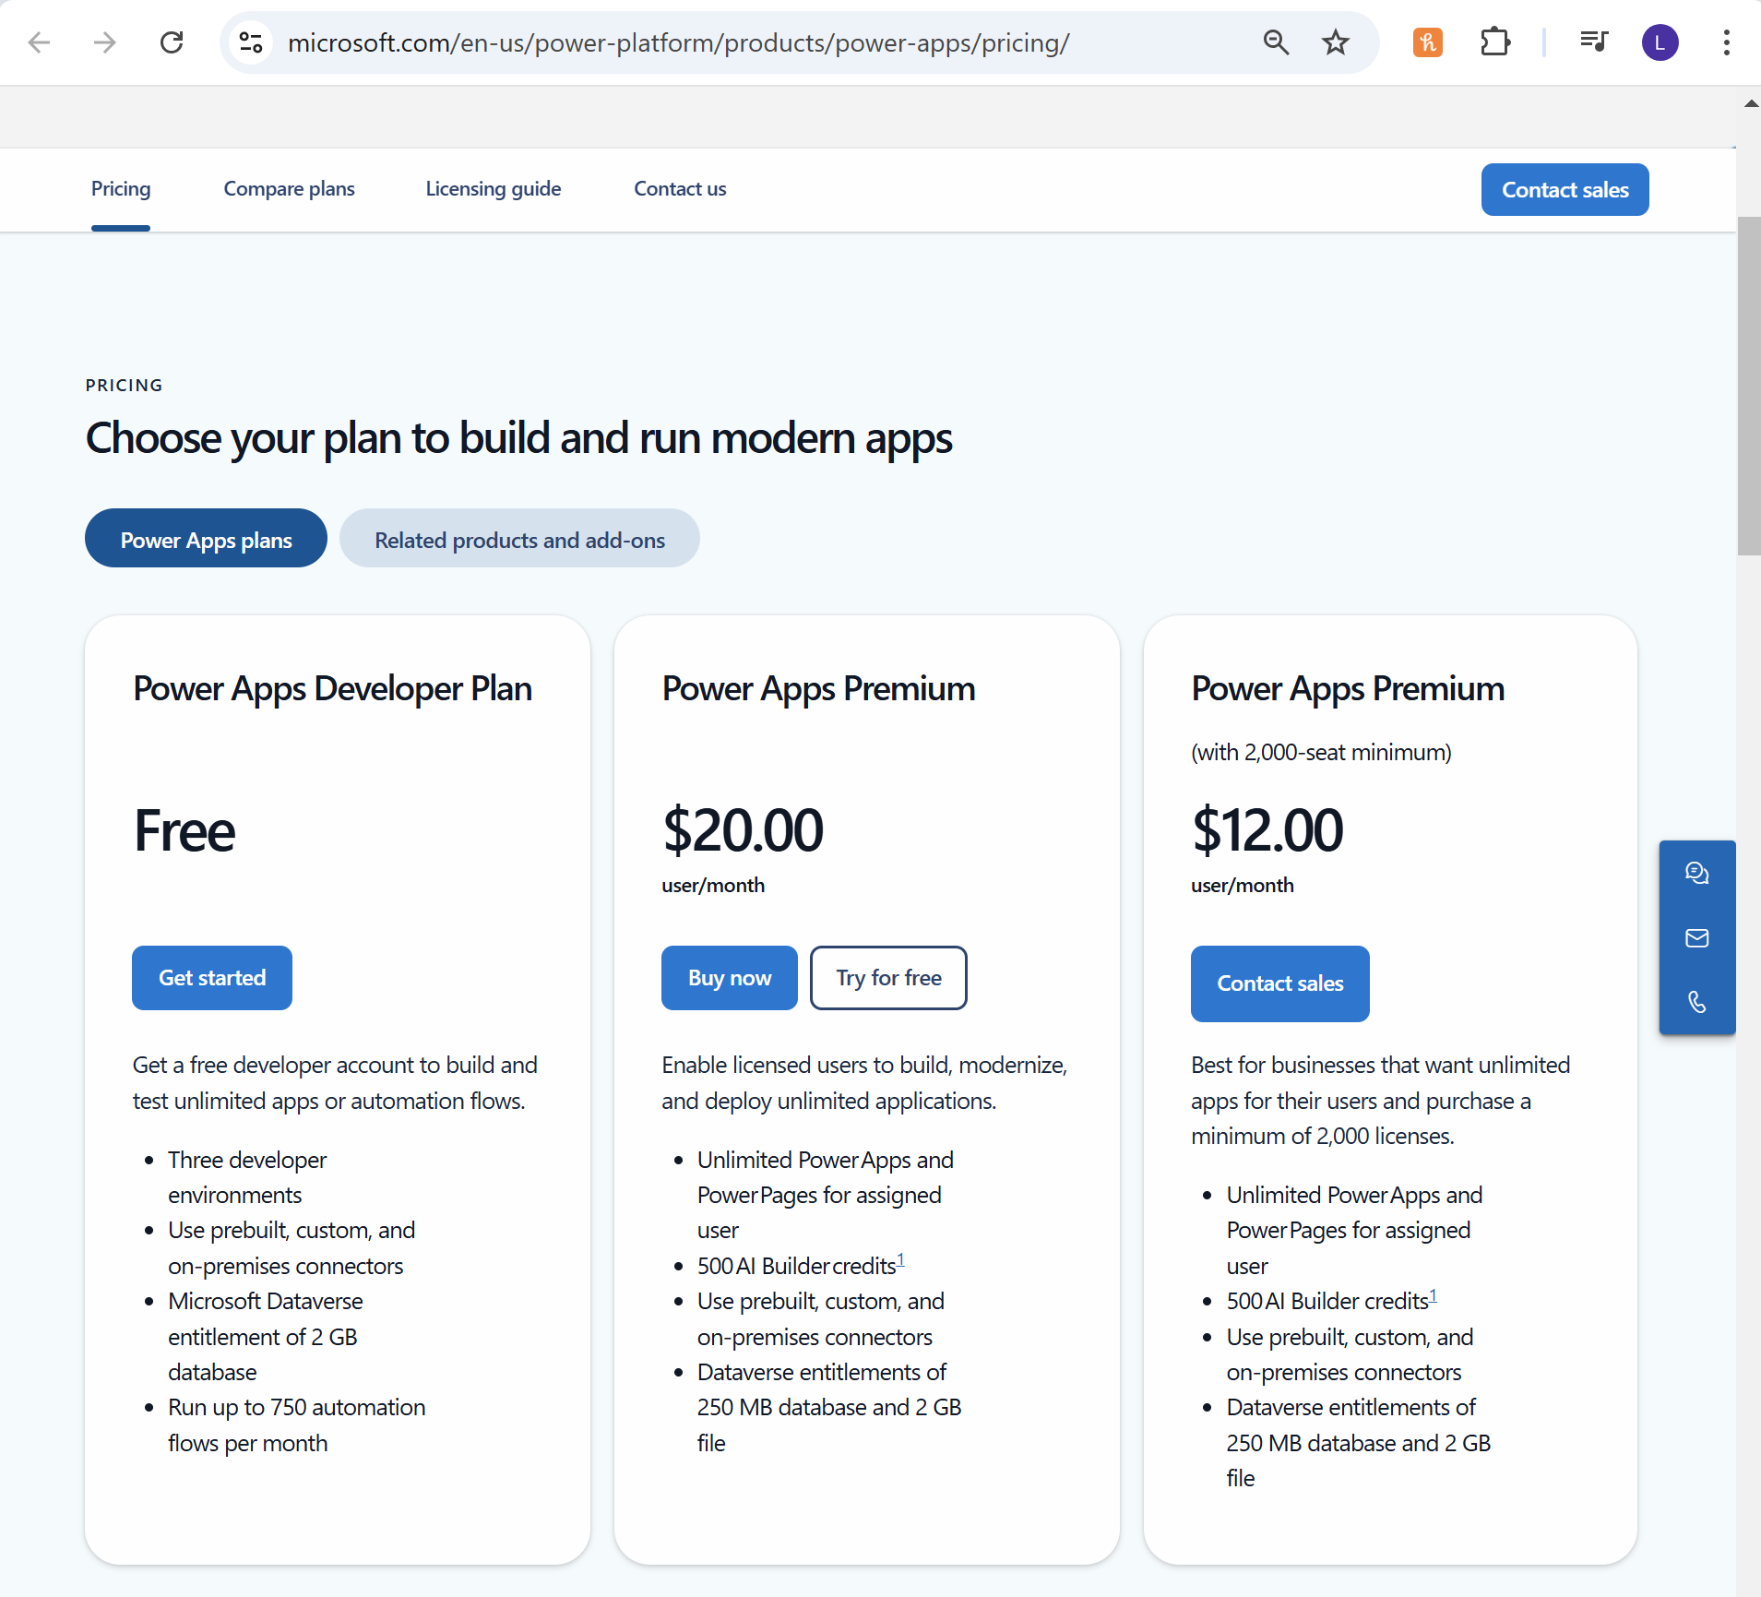
Task: Open the Chrome profile avatar
Action: pos(1660,42)
